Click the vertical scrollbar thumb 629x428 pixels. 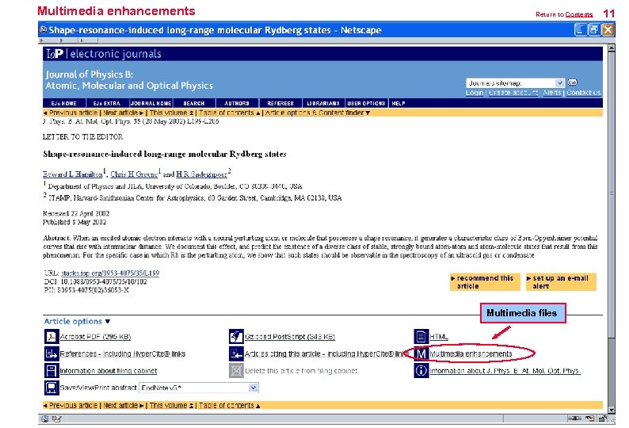[x=612, y=194]
